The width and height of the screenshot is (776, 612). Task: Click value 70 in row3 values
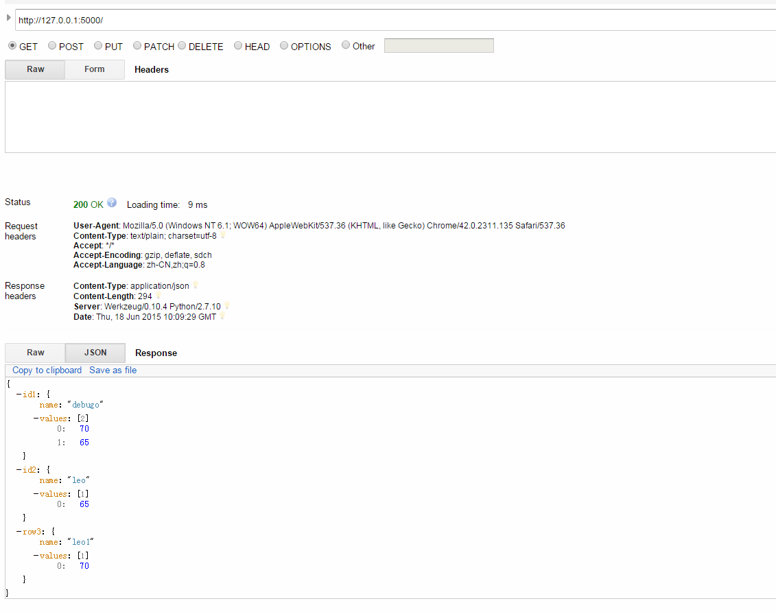coord(84,566)
